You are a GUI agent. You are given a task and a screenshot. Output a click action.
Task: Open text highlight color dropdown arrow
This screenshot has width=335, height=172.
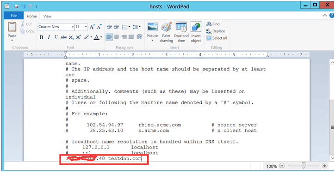tap(91, 37)
